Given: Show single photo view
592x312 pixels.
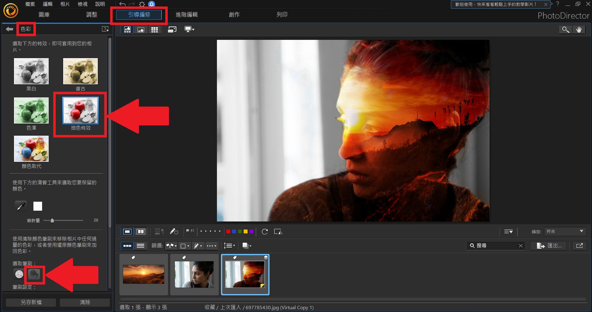Looking at the screenshot, I should point(127,231).
